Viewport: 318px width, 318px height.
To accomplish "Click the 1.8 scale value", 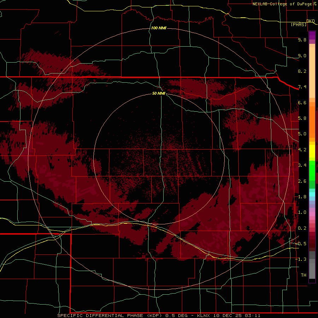I will [302, 197].
